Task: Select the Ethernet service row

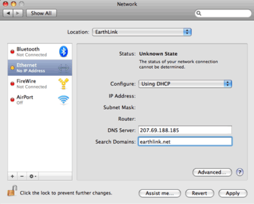Action: [40, 68]
